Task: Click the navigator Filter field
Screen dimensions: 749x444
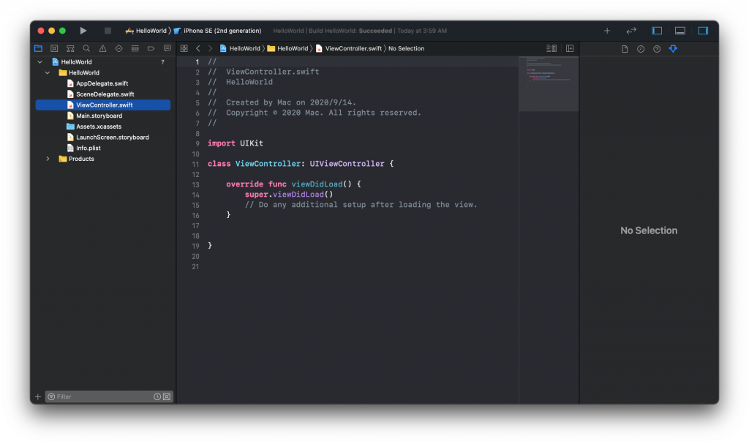Action: click(x=109, y=396)
